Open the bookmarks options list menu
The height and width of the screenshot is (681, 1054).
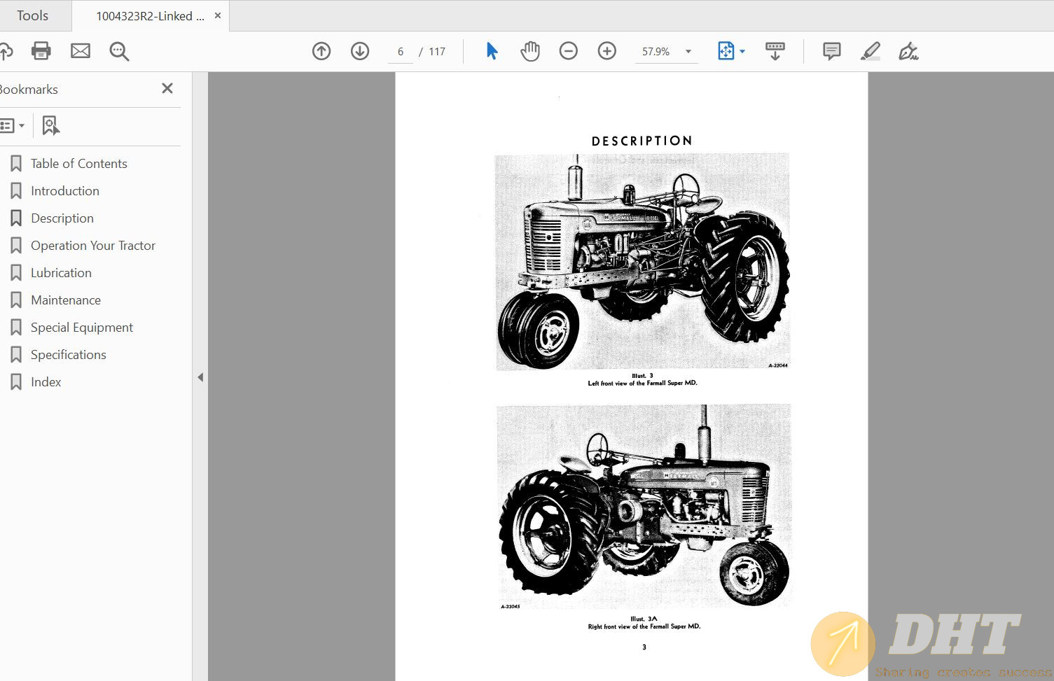pos(12,126)
